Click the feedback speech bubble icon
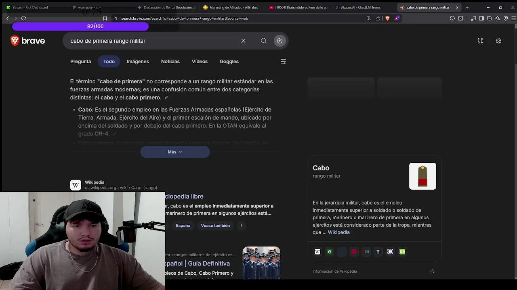 tap(432, 271)
